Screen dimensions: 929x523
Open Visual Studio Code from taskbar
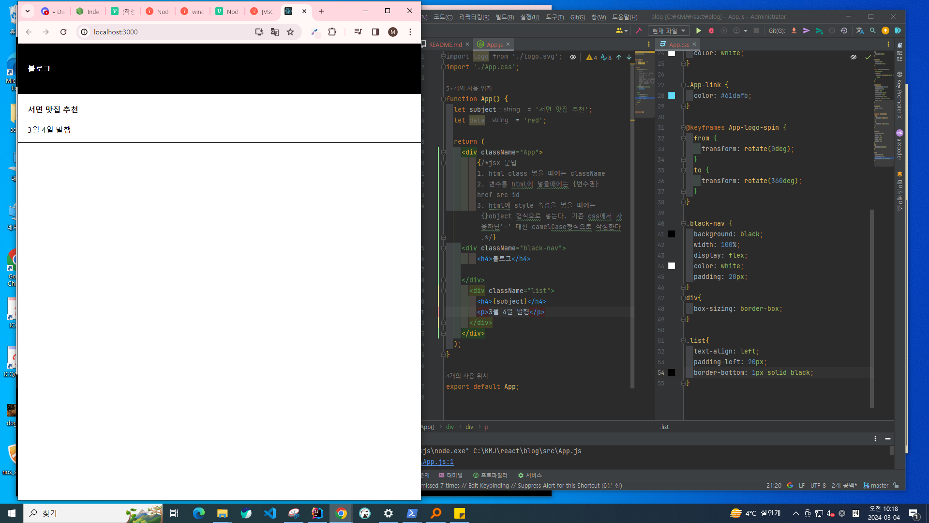(270, 513)
